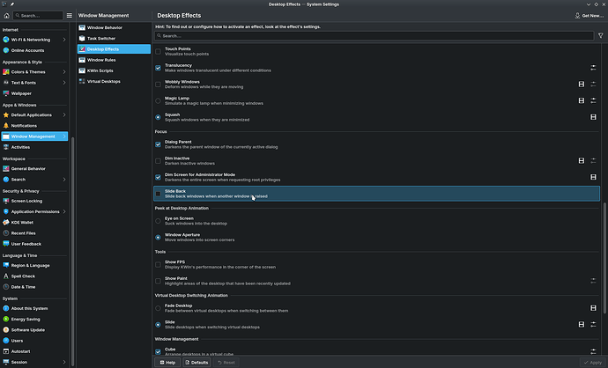Click the Notifications bell icon
Viewport: 608px width, 368px height.
tap(6, 126)
